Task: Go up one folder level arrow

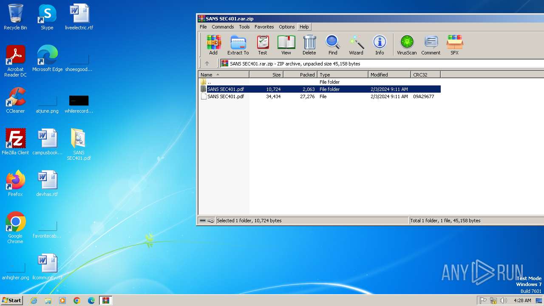Action: click(x=207, y=64)
